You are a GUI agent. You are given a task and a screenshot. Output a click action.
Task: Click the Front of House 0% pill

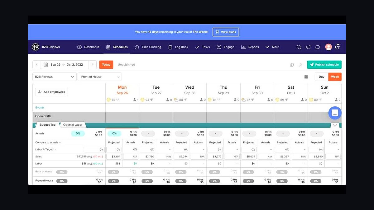[x=62, y=181]
